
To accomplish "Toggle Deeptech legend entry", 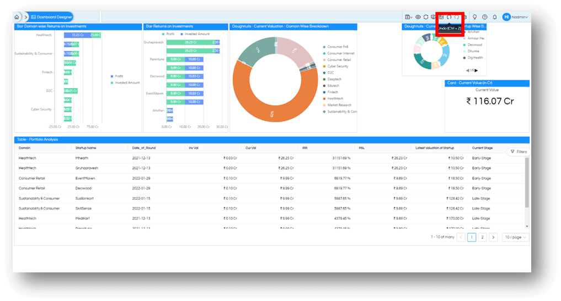I will [x=332, y=79].
